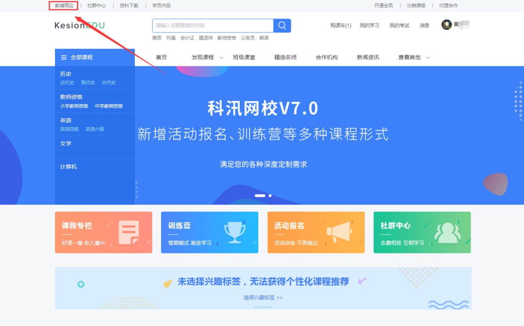Open the 社群中心 people icon card

422,232
